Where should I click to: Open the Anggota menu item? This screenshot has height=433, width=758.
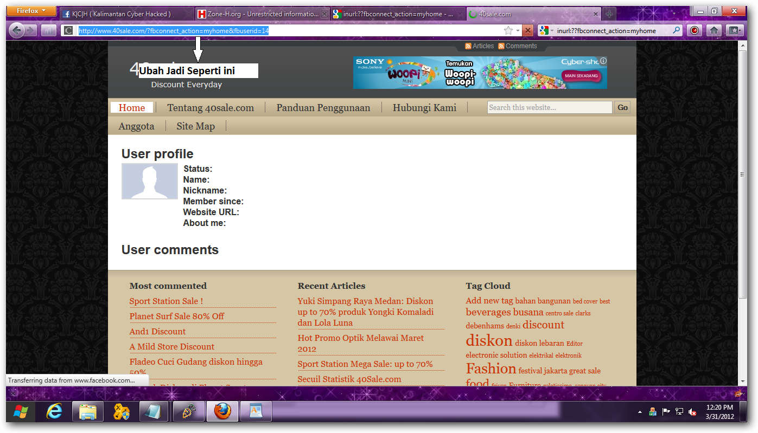click(x=137, y=126)
